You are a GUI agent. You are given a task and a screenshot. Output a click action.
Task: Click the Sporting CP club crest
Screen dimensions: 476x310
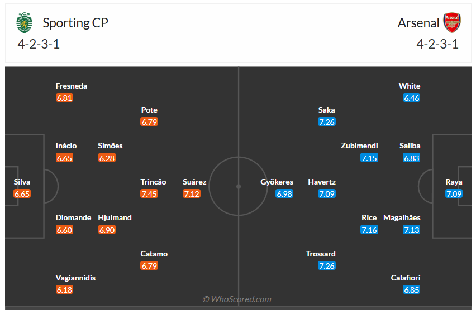25,23
